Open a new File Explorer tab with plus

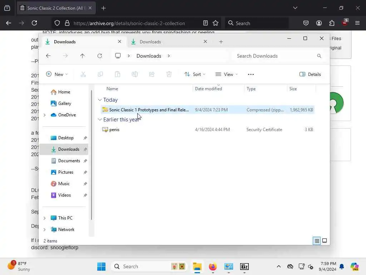click(221, 42)
